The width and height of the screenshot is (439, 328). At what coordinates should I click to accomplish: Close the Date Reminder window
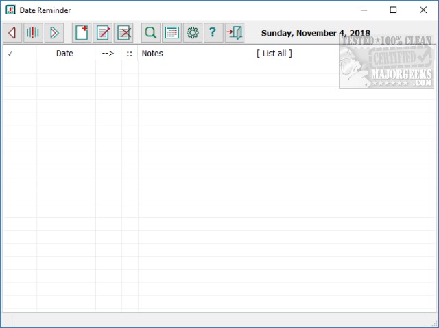click(423, 10)
